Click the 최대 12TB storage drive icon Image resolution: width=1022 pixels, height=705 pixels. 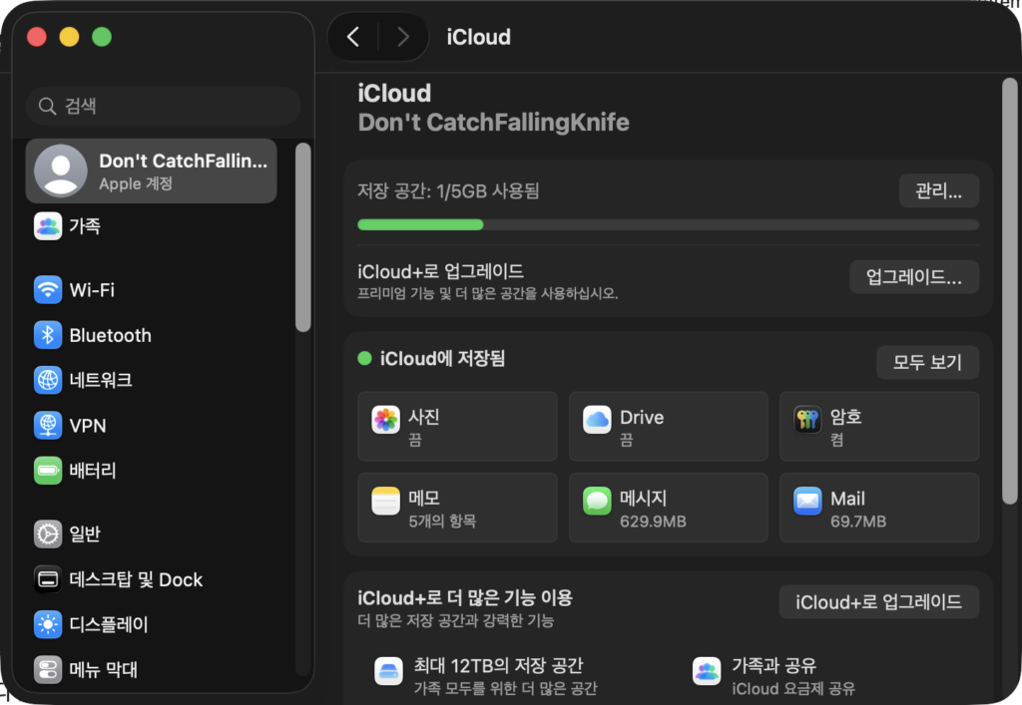[389, 671]
